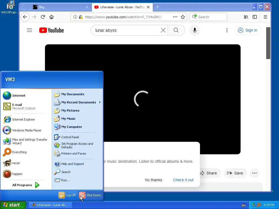Image resolution: width=279 pixels, height=209 pixels.
Task: Bookmark this page with star icon
Action: [x=183, y=17]
